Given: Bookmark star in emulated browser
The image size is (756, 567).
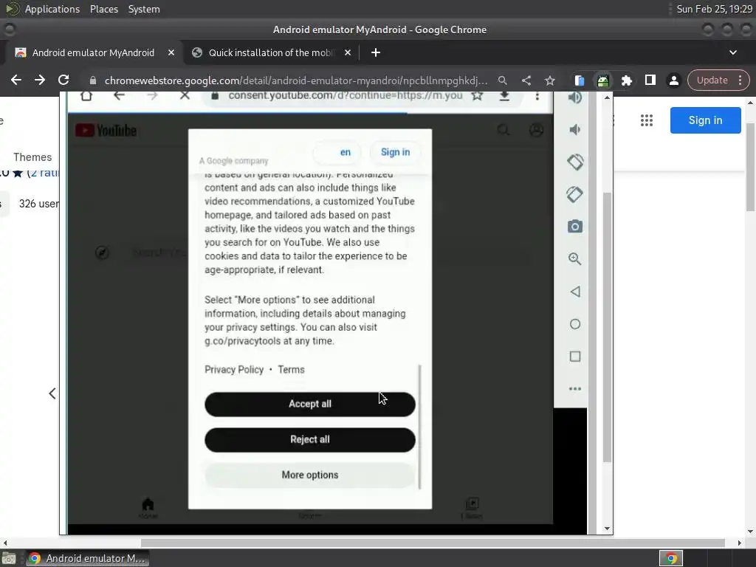Looking at the screenshot, I should pyautogui.click(x=478, y=95).
